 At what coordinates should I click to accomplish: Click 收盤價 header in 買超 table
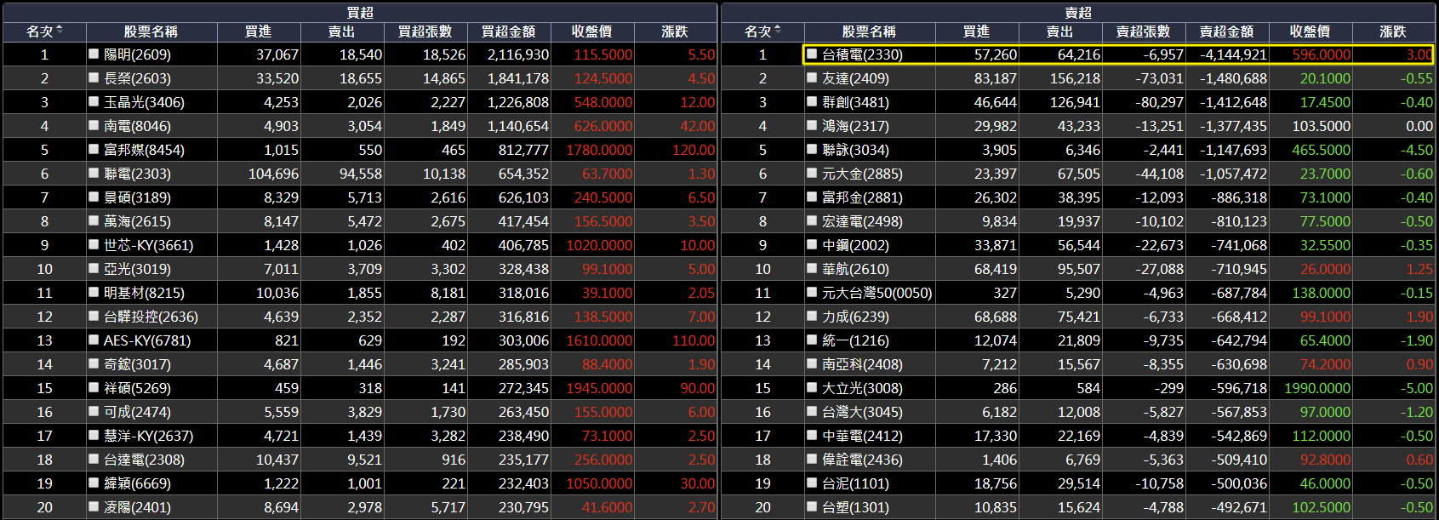click(x=591, y=31)
